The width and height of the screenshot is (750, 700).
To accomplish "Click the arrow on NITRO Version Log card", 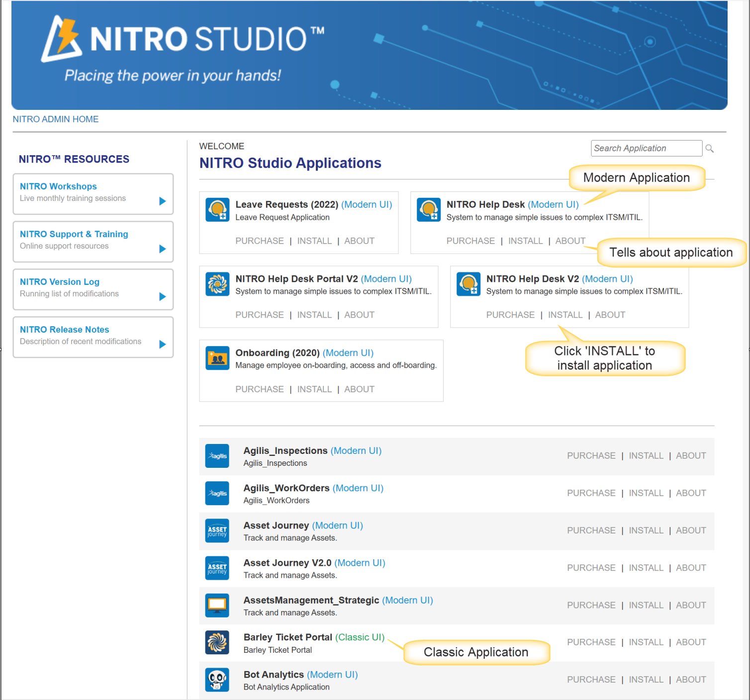I will pyautogui.click(x=162, y=296).
